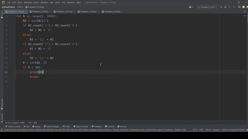
Task: Switch to the Polyakov_5_235.py editor tab
Action: (15, 12)
